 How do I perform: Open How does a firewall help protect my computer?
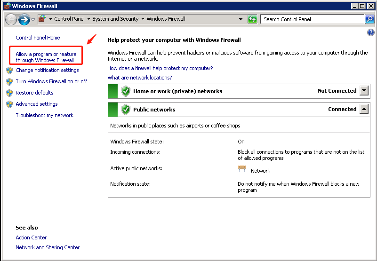click(160, 68)
